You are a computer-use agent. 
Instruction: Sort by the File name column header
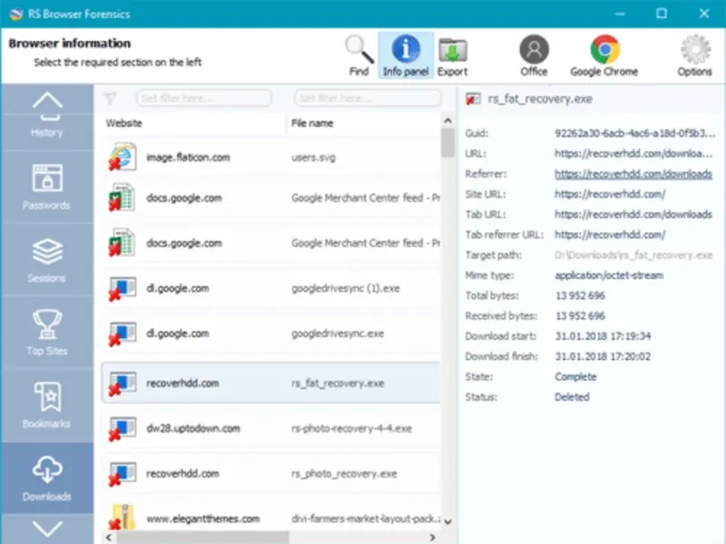pos(312,123)
